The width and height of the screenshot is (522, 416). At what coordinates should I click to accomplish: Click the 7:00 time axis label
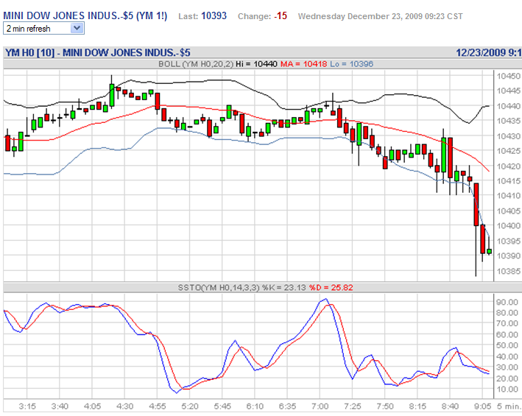pos(320,406)
